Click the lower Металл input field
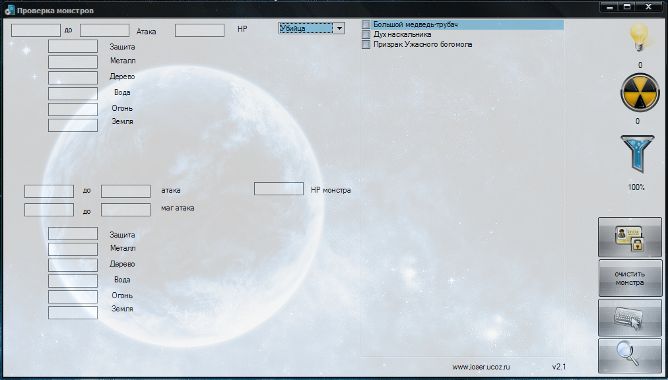668x380 pixels. [73, 249]
